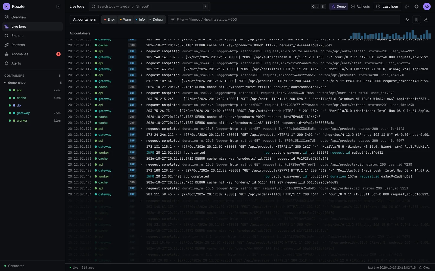Screen dimensions: 435x271
Task: Toggle the Error level filter
Action: pyautogui.click(x=110, y=20)
